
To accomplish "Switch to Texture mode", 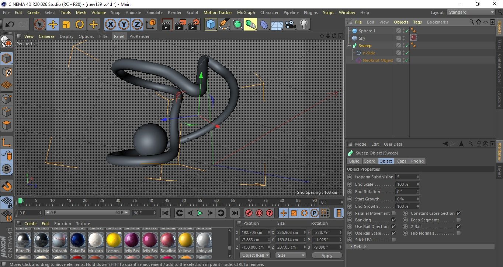I will (7, 72).
